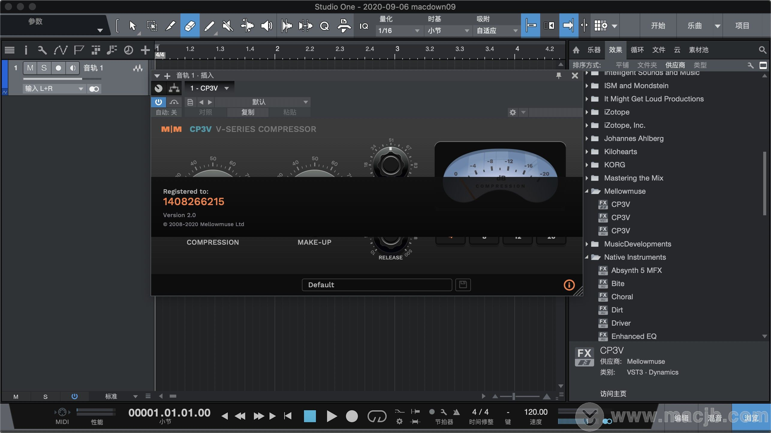
Task: Open the 吸附 自适应 dropdown
Action: click(496, 31)
